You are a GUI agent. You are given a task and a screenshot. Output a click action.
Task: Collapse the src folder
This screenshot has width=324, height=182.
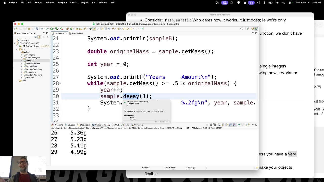tap(17, 49)
